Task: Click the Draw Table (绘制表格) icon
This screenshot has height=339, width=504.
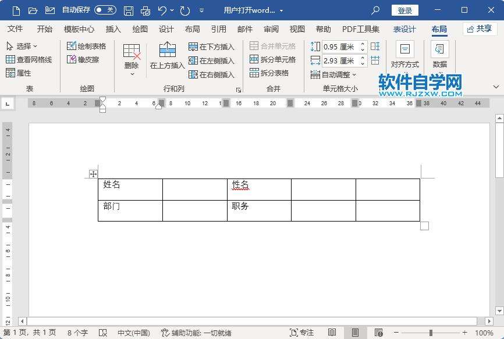Action: [x=72, y=46]
